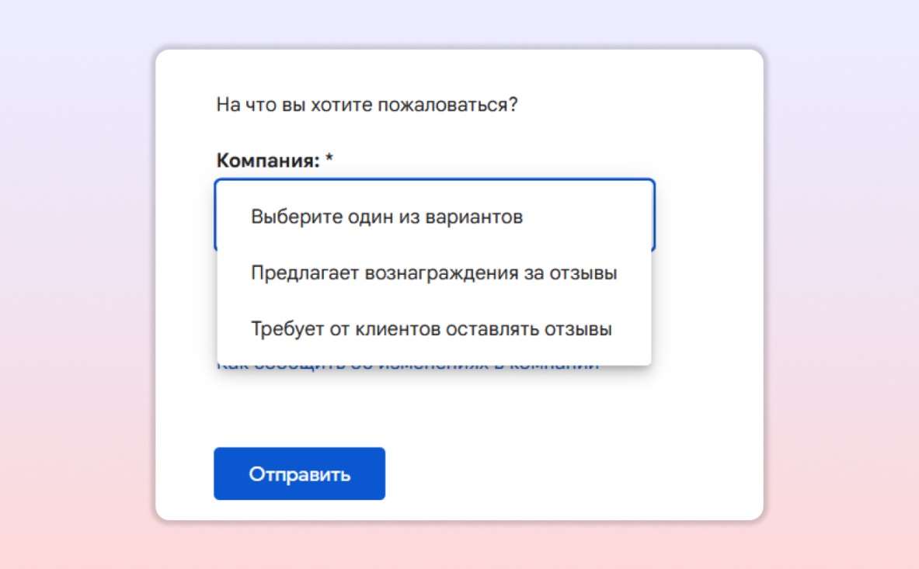Click the Отправить button
The image size is (919, 569).
click(299, 473)
